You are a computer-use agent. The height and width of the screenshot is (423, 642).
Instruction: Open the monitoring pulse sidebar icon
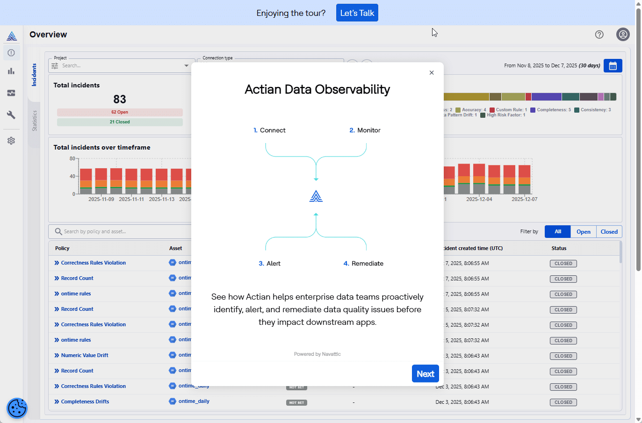(11, 93)
